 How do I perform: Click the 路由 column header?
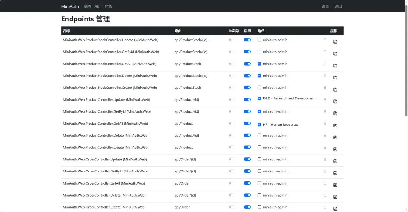click(178, 31)
